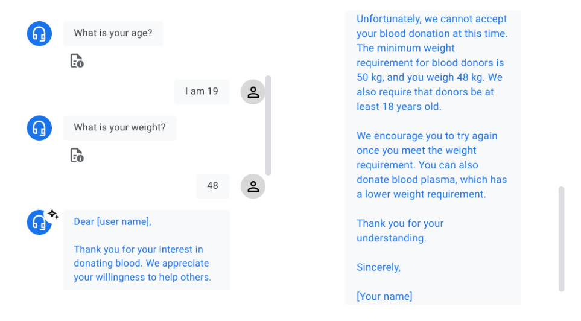The image size is (581, 321).
Task: Click the "48" user reply bubble
Action: coord(212,186)
